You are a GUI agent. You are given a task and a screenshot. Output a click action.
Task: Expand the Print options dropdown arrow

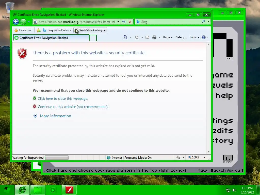[x=160, y=37]
